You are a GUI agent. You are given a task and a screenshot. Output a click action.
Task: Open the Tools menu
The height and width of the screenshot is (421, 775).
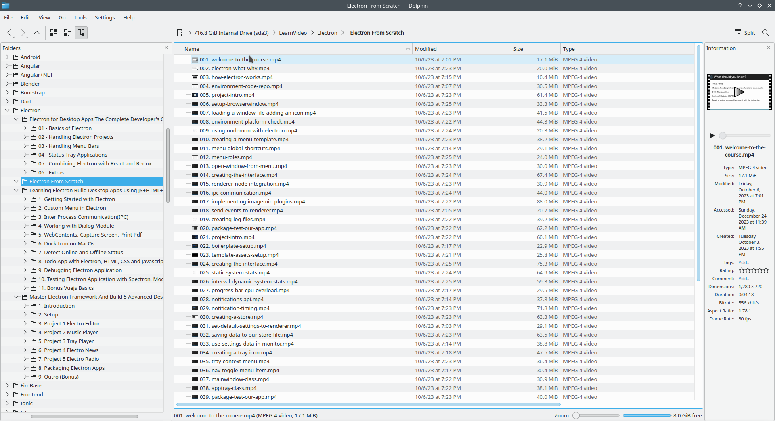coord(80,17)
